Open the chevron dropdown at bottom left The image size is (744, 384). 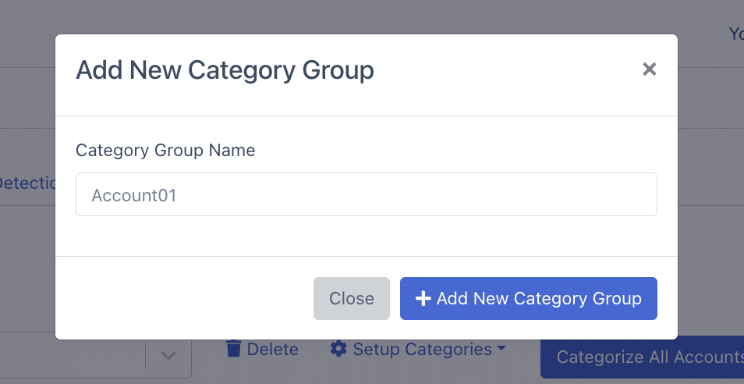click(x=168, y=356)
